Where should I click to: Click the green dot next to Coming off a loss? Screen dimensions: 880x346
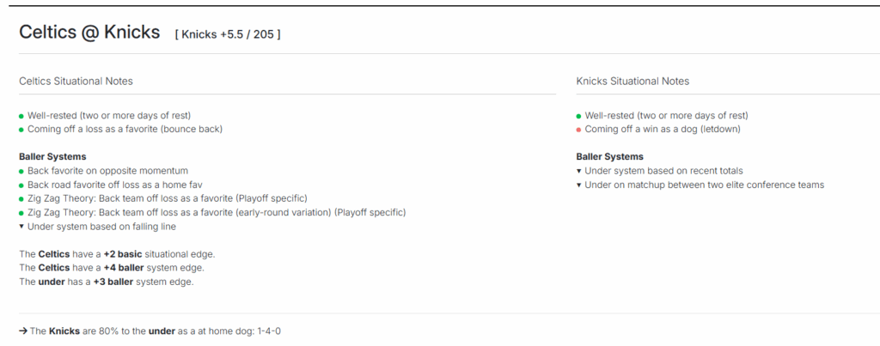point(21,130)
